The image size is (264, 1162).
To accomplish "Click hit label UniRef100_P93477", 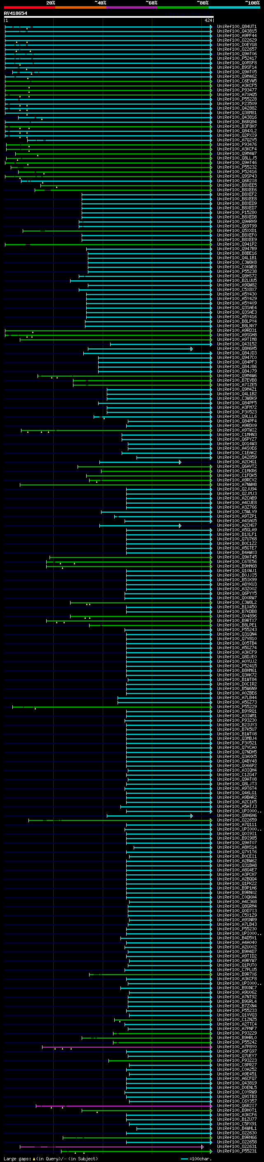I will (x=236, y=90).
